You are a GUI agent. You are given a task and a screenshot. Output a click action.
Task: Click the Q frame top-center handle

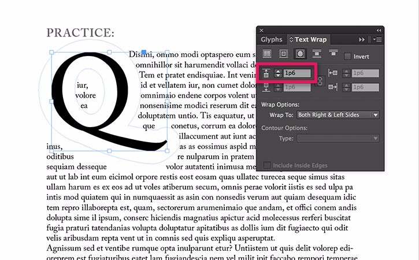click(109, 53)
